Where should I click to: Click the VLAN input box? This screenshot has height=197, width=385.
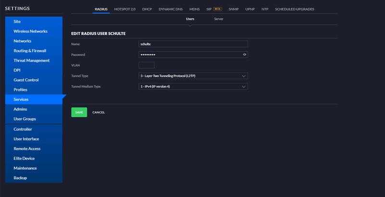(146, 65)
